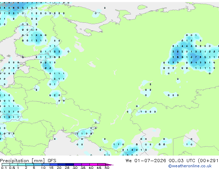Screen dimensions: 219x169
Task: Pick the 5–10 mm light blue legend swatch
Action: coord(38,165)
